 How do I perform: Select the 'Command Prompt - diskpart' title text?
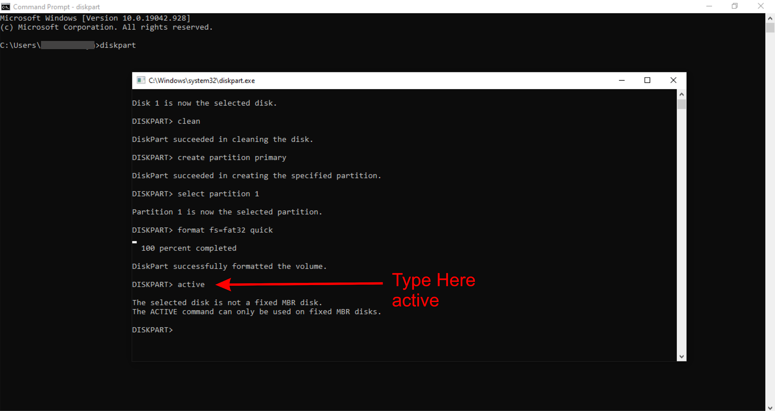(x=55, y=6)
